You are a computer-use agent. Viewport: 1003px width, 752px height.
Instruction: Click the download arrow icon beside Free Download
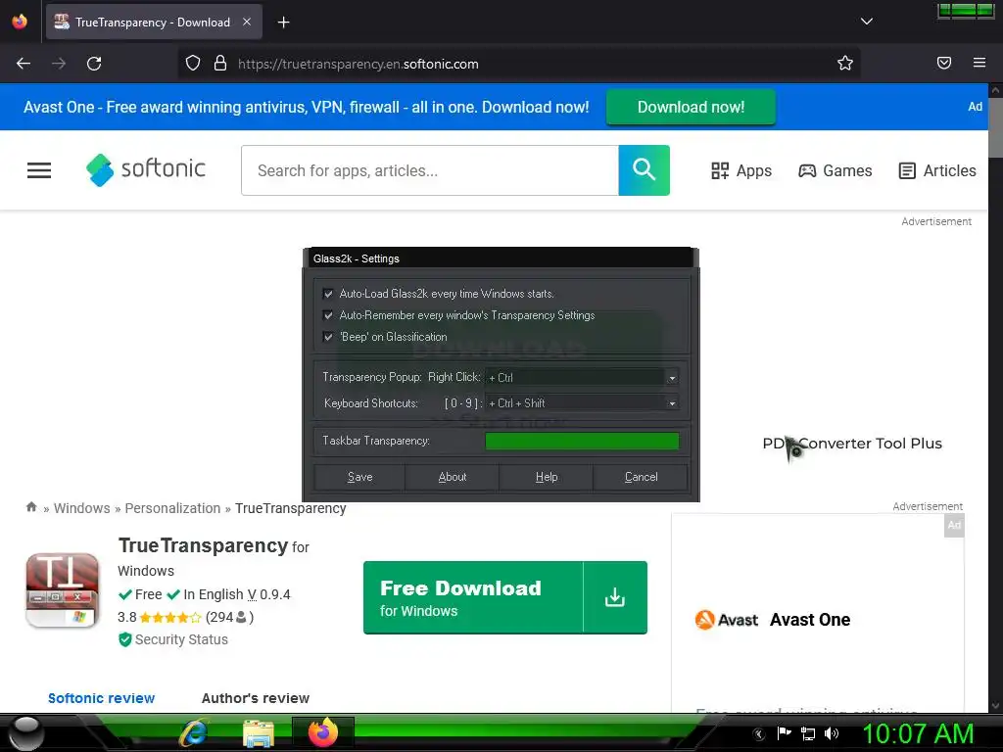615,597
